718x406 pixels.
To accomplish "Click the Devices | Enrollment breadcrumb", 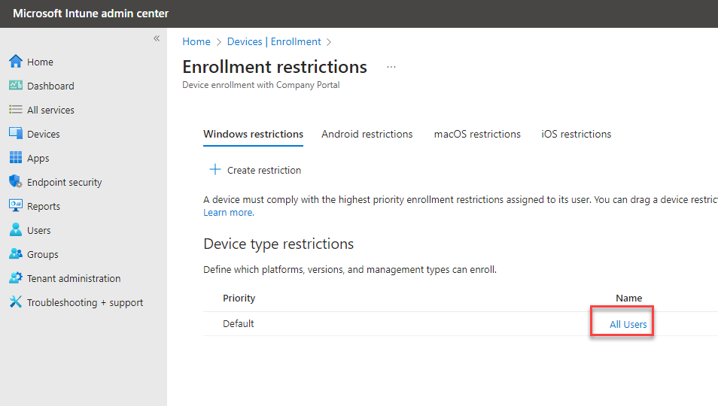I will (274, 41).
